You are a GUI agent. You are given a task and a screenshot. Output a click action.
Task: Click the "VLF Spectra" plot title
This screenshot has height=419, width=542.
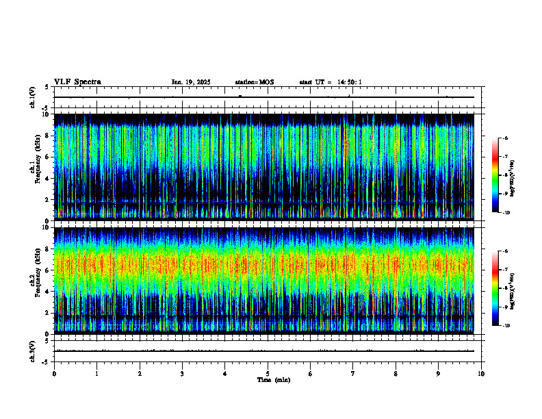[78, 82]
